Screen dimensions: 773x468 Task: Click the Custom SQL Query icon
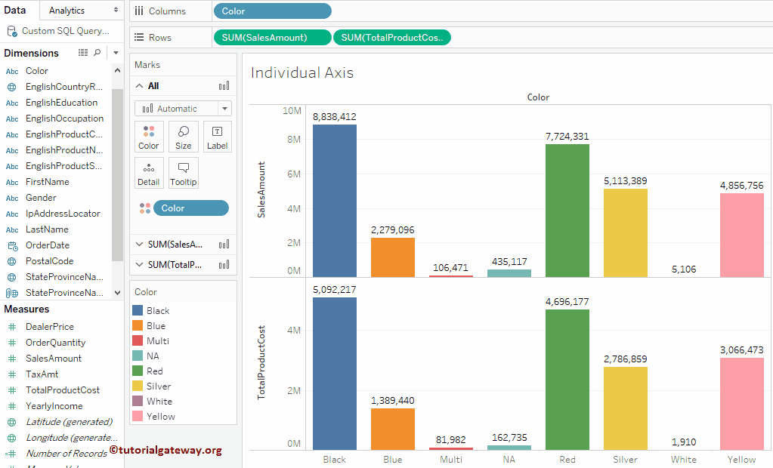pos(11,31)
